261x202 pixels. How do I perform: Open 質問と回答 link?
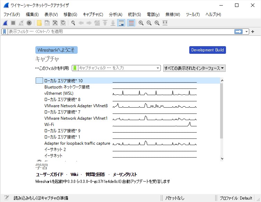pos(95,175)
